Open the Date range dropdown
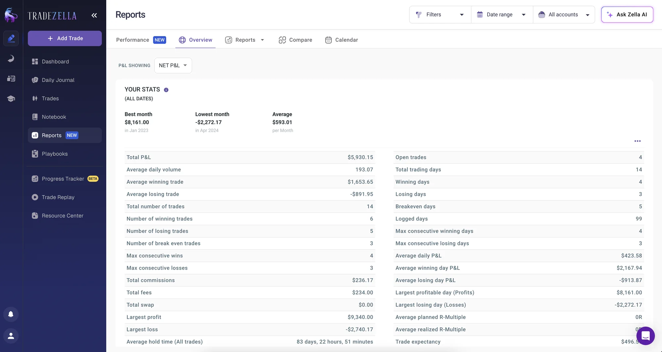This screenshot has height=352, width=662. (x=502, y=15)
